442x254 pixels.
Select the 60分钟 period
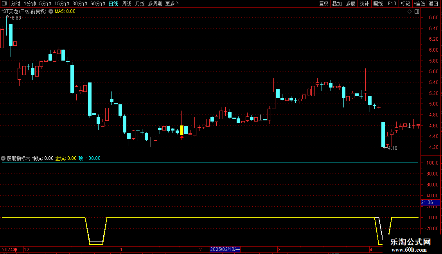click(x=97, y=4)
